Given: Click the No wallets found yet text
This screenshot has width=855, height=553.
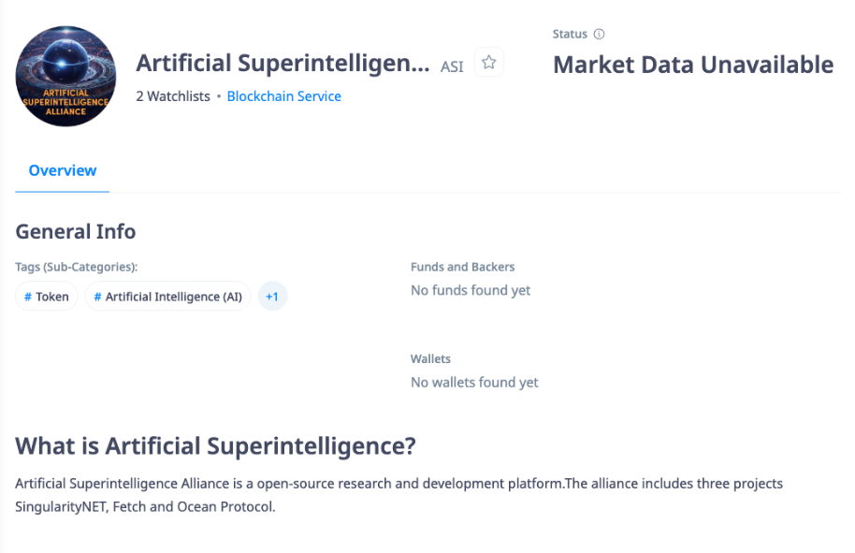Looking at the screenshot, I should coord(474,383).
